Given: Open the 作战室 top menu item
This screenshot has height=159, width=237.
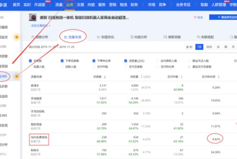Looking at the screenshot, I should [40, 5].
